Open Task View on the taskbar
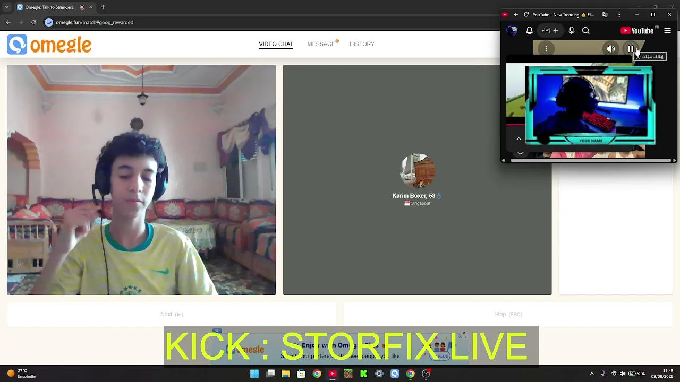 click(x=270, y=374)
